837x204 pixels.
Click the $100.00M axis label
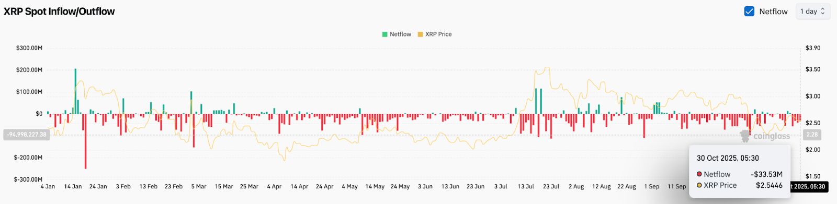29,92
